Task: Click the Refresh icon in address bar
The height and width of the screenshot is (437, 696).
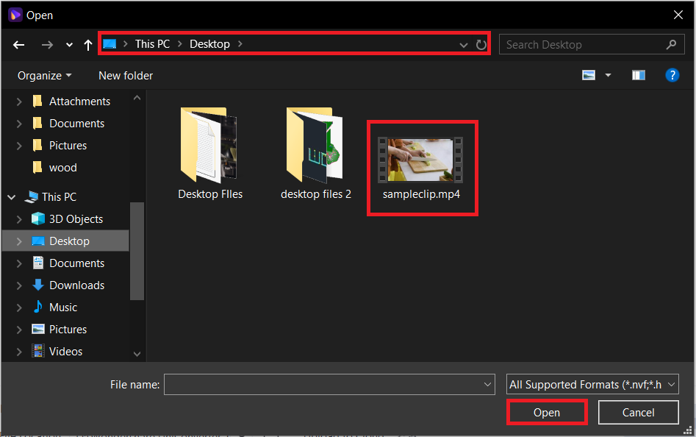Action: pyautogui.click(x=482, y=44)
